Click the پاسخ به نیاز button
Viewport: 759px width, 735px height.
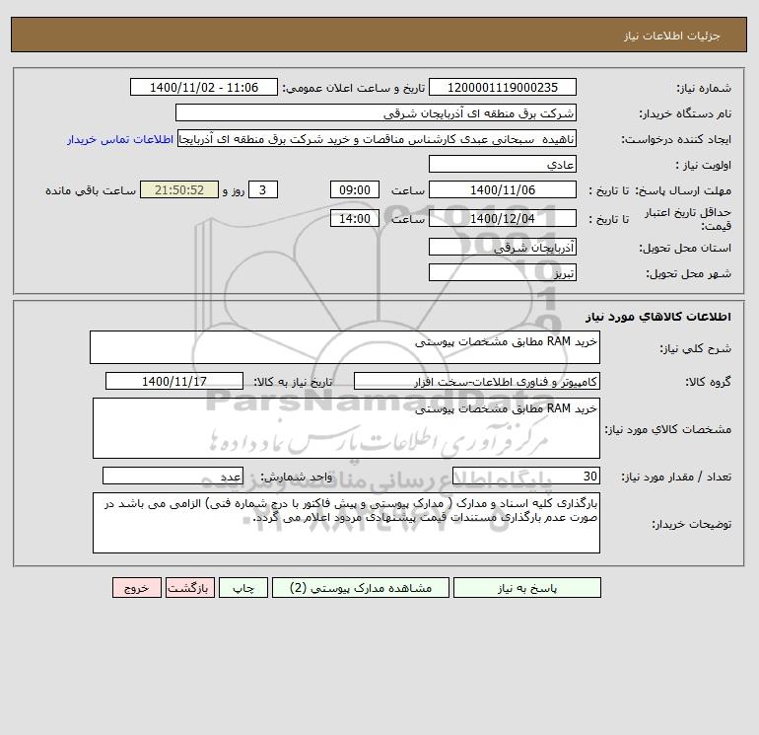pos(526,587)
